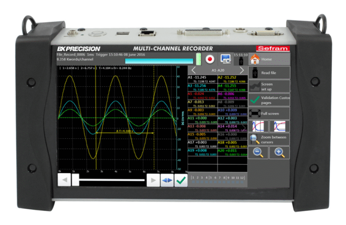Step the time scroll left with the arrow button
Screen dimensions: 346x225
tap(64, 180)
